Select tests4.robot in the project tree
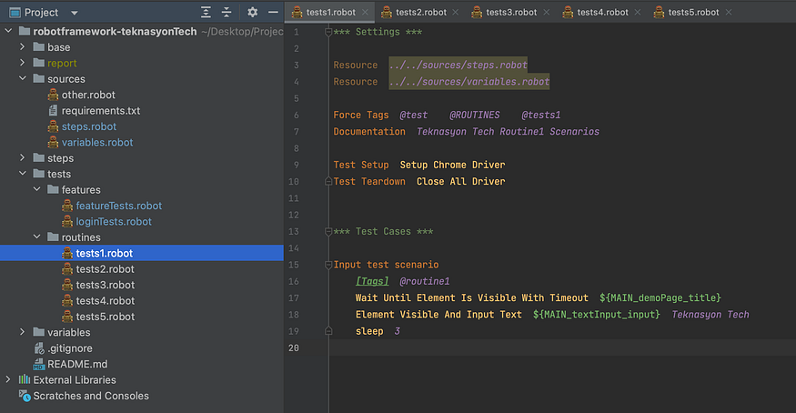 pyautogui.click(x=106, y=301)
